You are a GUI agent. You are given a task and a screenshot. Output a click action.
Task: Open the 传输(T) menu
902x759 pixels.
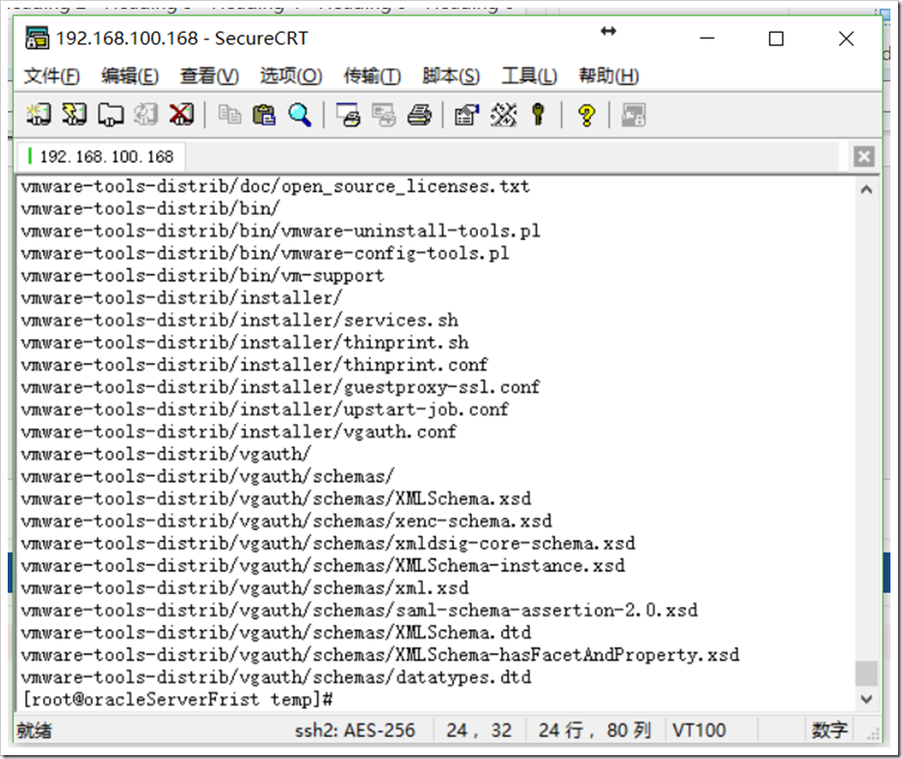372,76
